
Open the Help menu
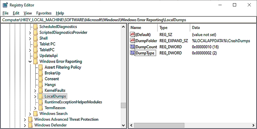60,13
